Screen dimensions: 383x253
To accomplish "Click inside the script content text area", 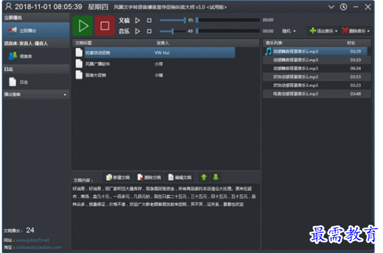I will pos(166,217).
